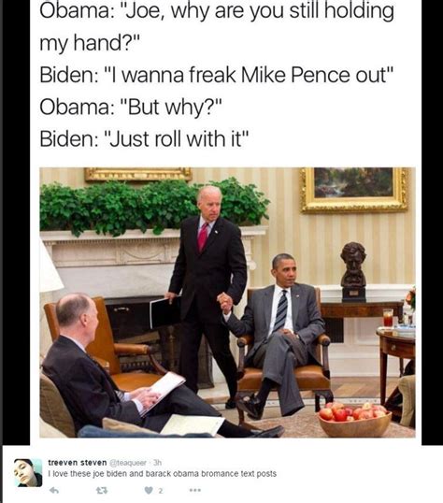Open the embedded Oval Office photo
The image size is (443, 503).
click(x=227, y=303)
